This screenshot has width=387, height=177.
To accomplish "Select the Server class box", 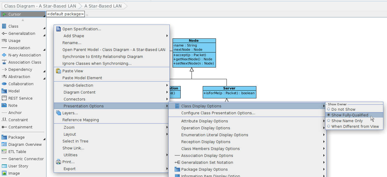I will click(229, 92).
